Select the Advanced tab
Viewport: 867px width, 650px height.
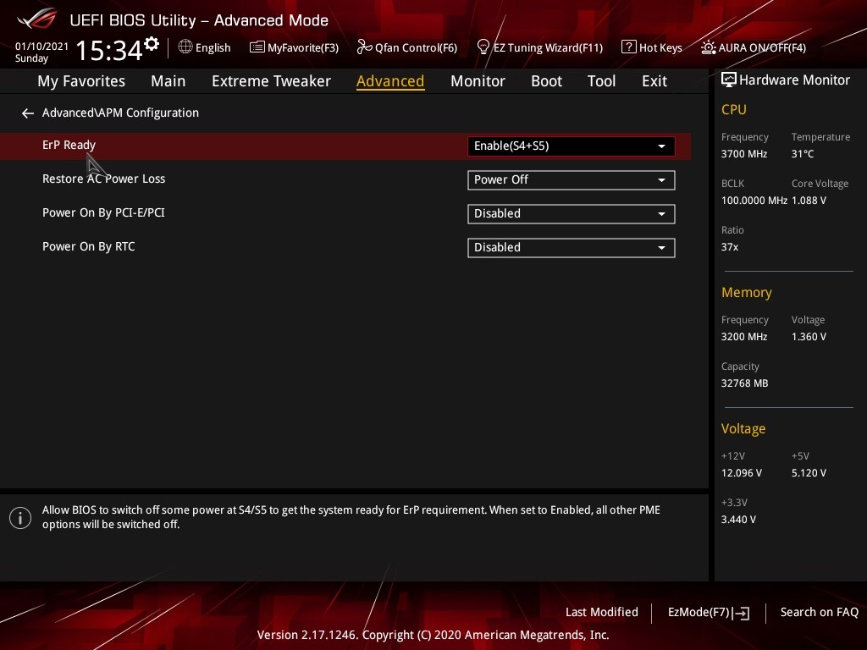tap(390, 81)
